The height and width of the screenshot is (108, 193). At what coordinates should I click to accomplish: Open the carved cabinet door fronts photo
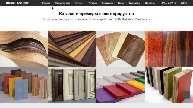[x=72, y=85]
